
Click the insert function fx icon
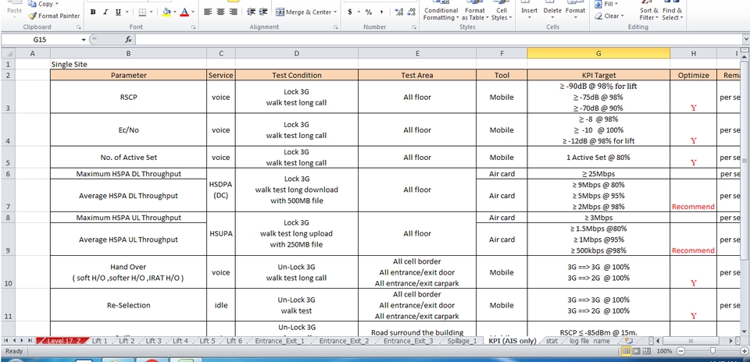[129, 40]
